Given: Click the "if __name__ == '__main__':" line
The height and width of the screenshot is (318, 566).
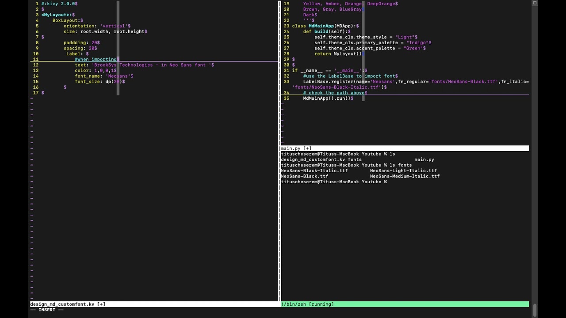Looking at the screenshot, I should click(x=329, y=70).
